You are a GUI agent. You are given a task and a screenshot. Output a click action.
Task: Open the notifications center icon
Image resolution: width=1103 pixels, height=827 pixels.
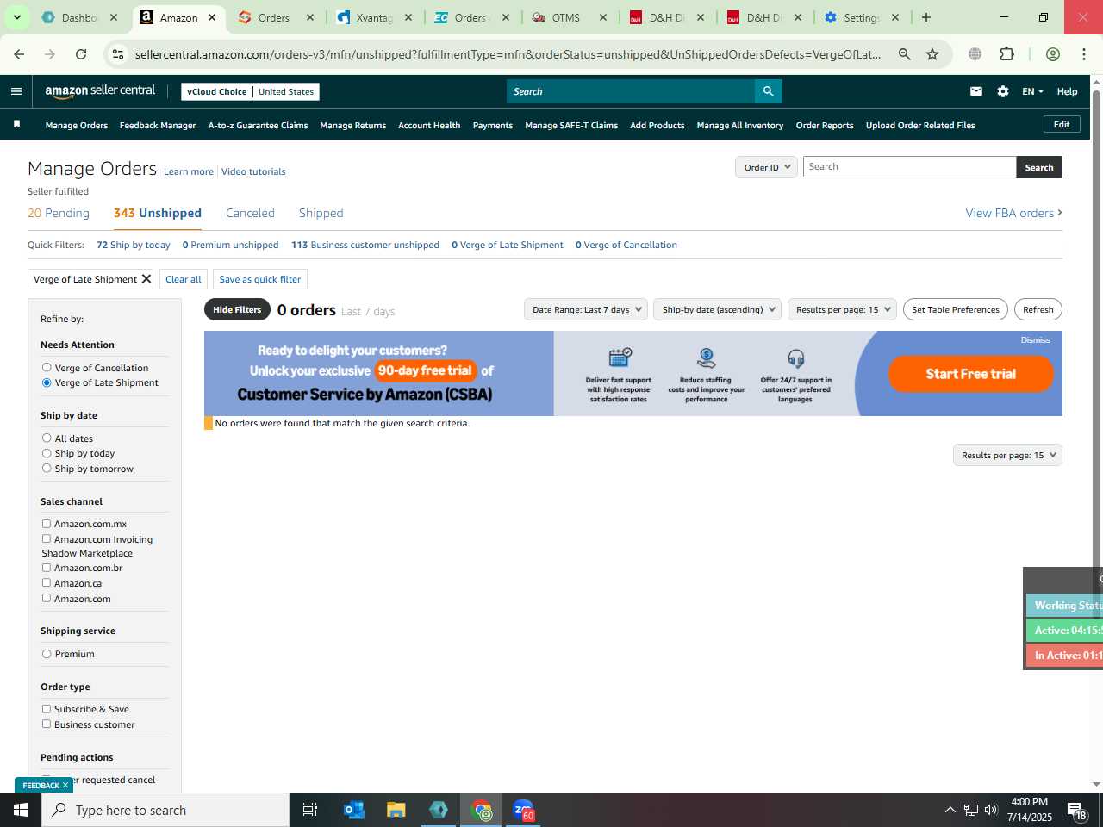[1077, 810]
